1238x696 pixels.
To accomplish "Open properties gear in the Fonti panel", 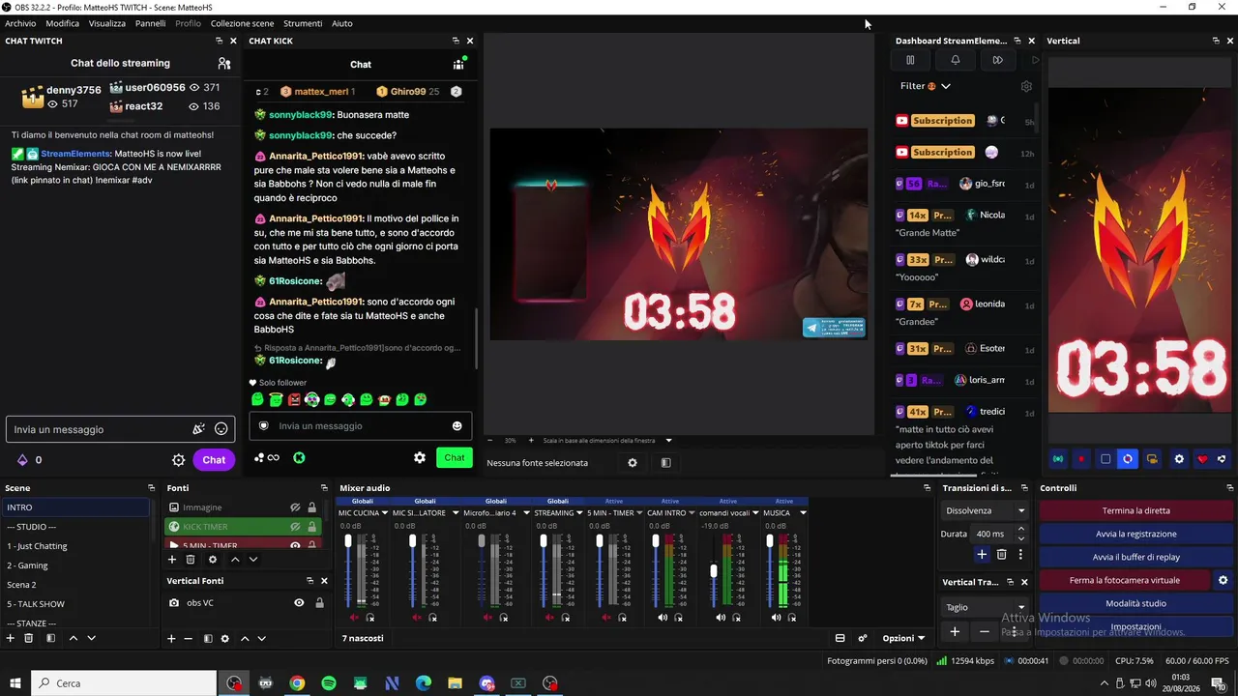I will [x=213, y=559].
